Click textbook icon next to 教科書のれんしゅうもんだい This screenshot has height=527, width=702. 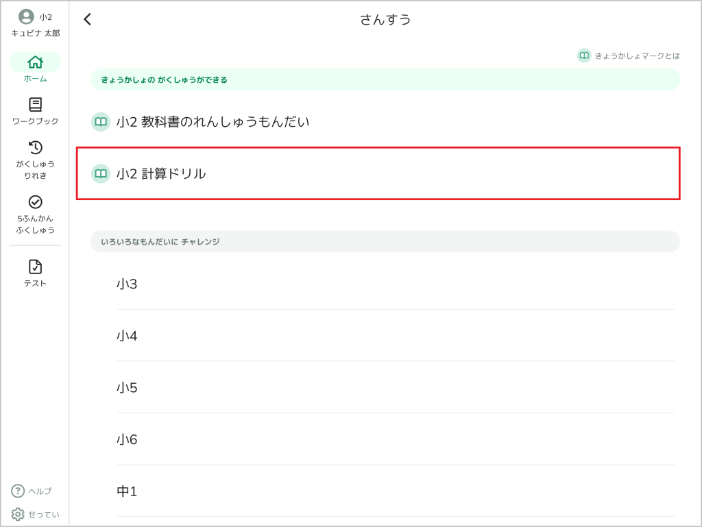[x=101, y=122]
